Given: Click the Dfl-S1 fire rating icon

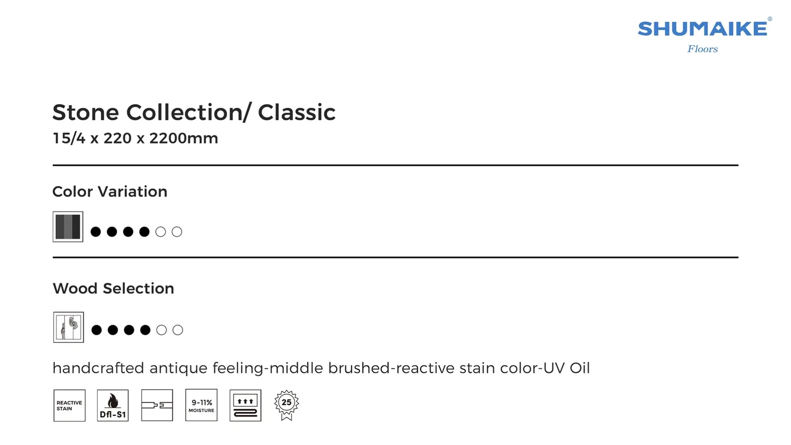Looking at the screenshot, I should pos(113,405).
